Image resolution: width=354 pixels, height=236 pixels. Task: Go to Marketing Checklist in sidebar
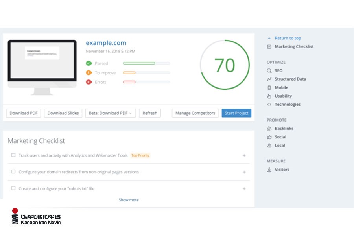point(294,46)
